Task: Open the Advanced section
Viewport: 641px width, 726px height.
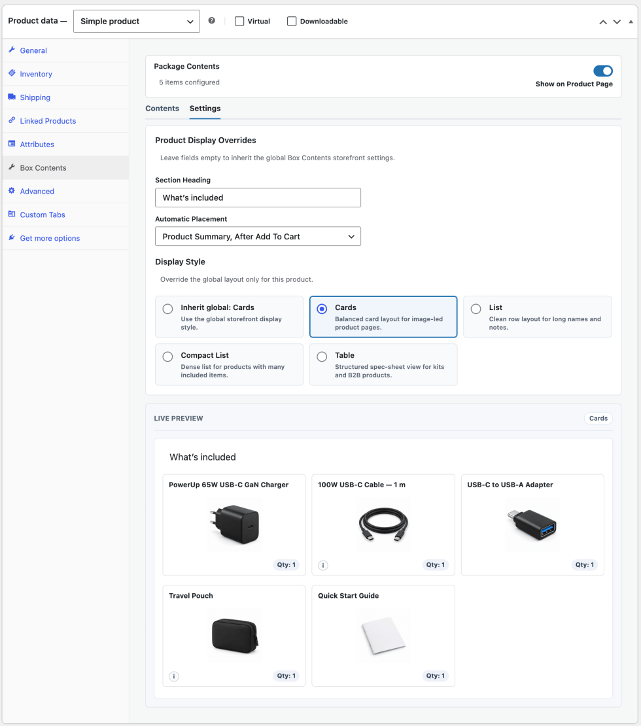Action: coord(66,191)
